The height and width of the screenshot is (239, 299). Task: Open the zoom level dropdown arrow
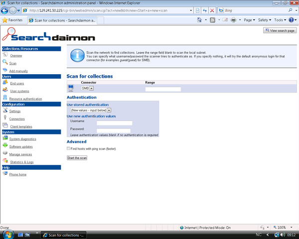(x=292, y=227)
